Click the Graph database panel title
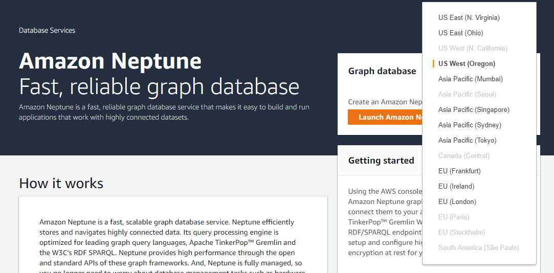This screenshot has width=554, height=273. click(382, 72)
